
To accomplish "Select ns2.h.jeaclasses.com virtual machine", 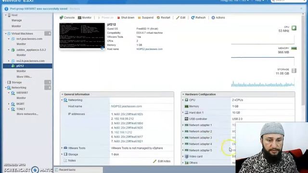I will 30,61.
